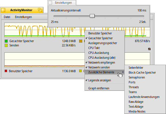Screen dimensions: 166x114
Task: Open the Einstellungen menu
Action: (x=23, y=17)
